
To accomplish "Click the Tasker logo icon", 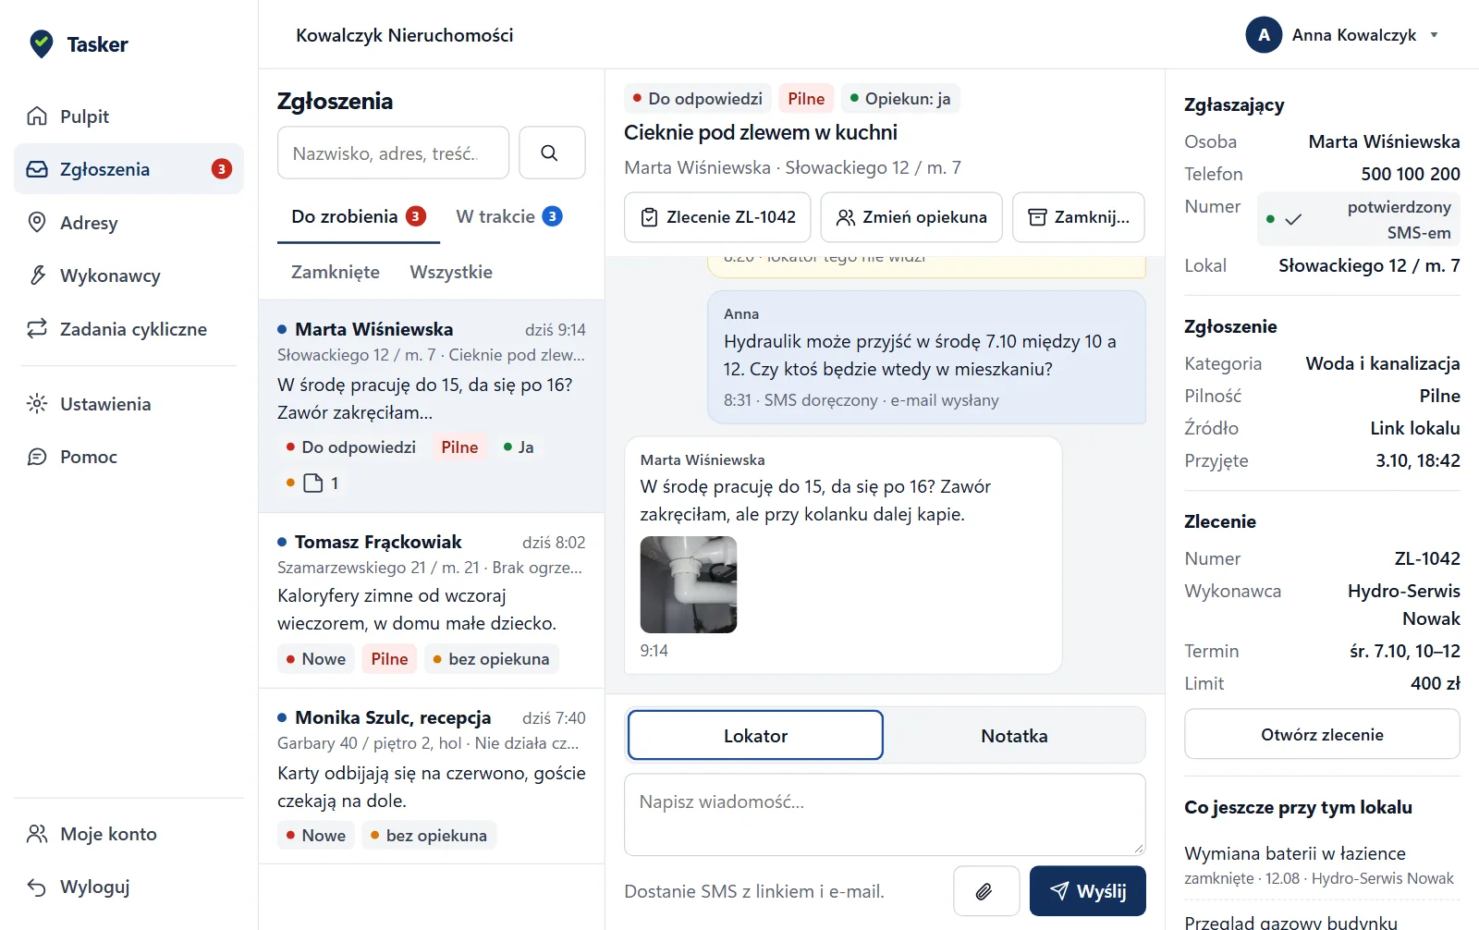I will tap(42, 43).
